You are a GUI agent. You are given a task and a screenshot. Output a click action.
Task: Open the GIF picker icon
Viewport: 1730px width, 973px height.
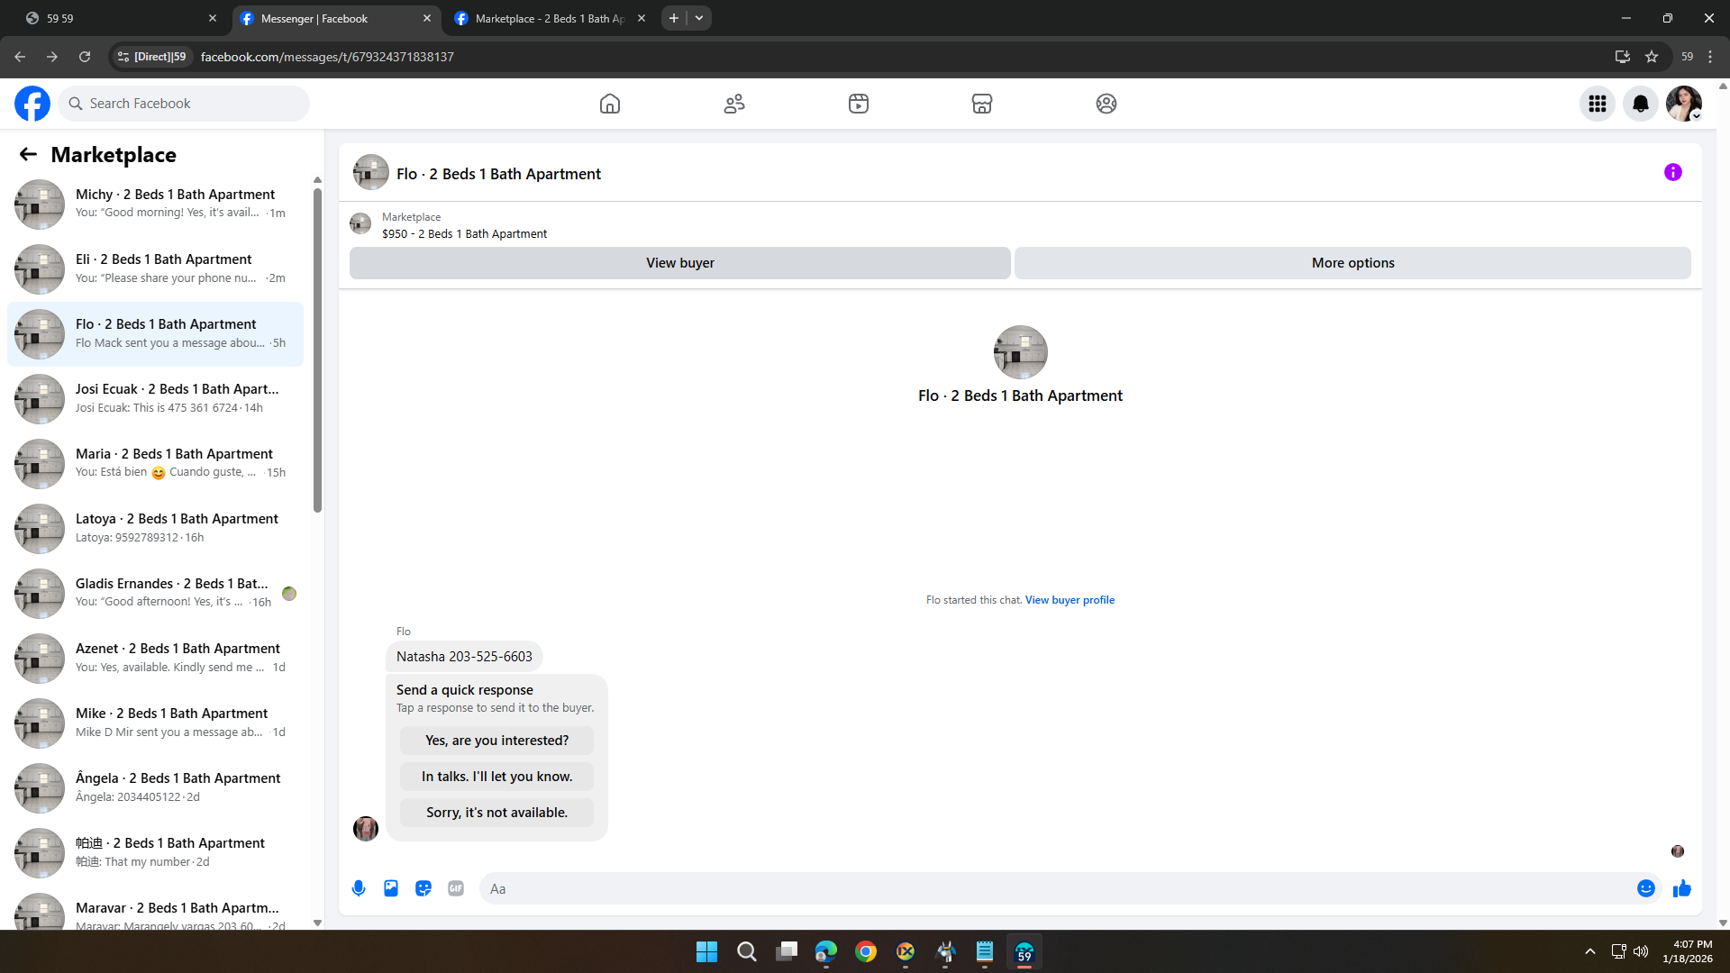456,888
